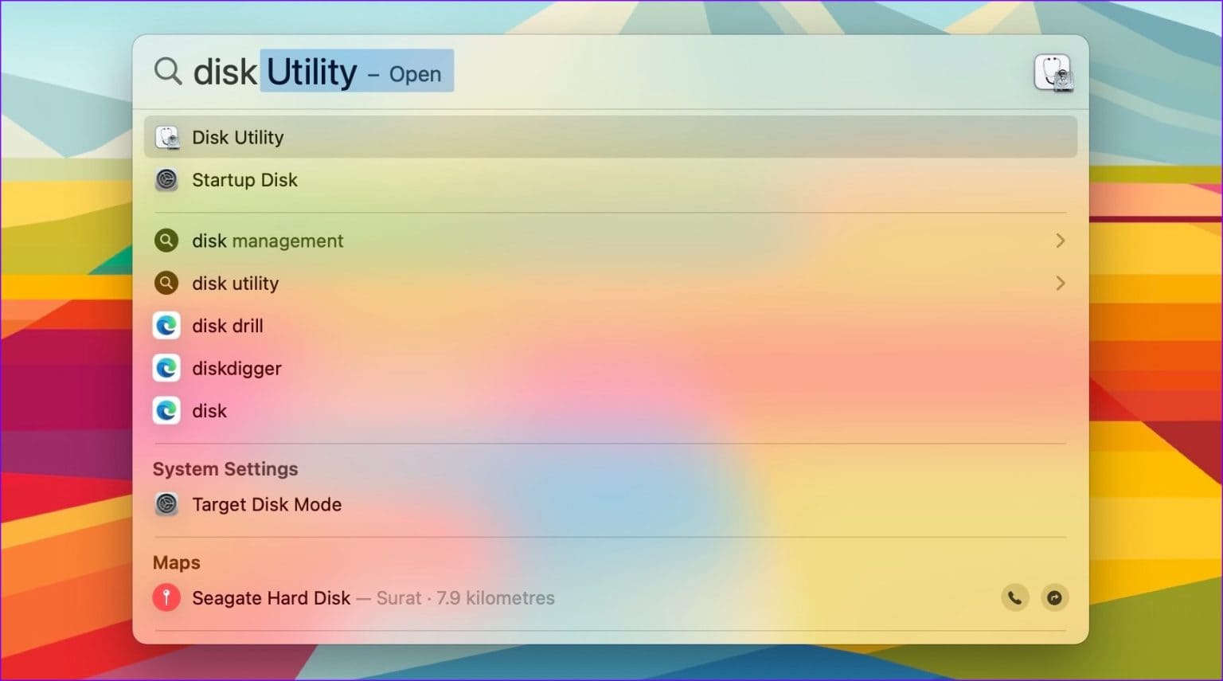Select the lowercase disk utility suggestion
This screenshot has height=681, width=1223.
[611, 283]
